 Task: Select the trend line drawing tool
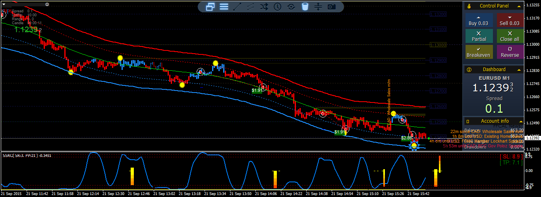coord(237,6)
